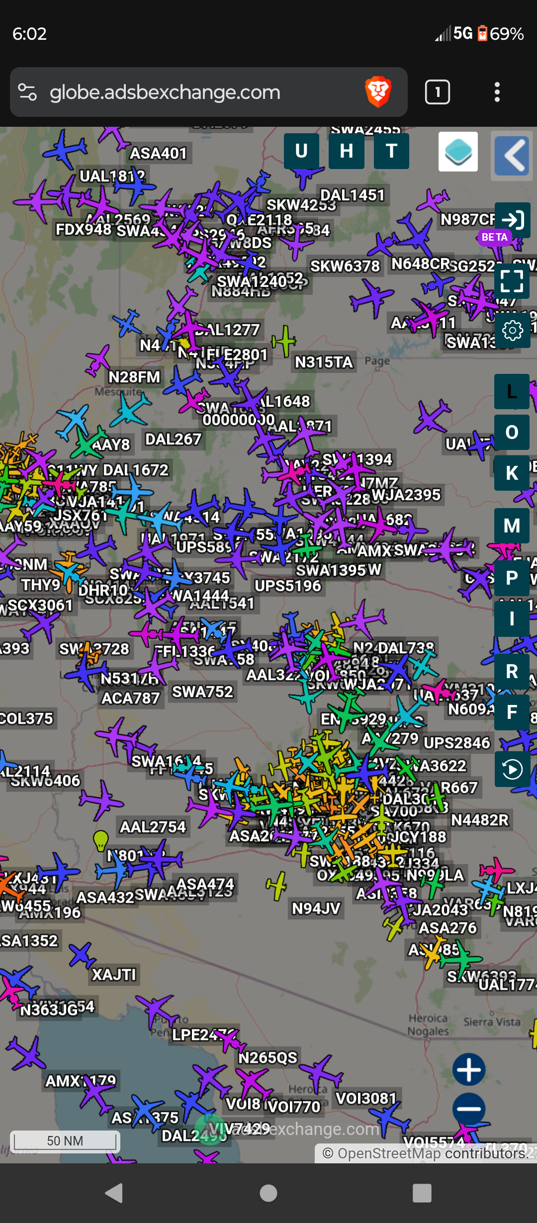Open the browser tab switcher
Screen dimensions: 537x1223
click(x=438, y=92)
